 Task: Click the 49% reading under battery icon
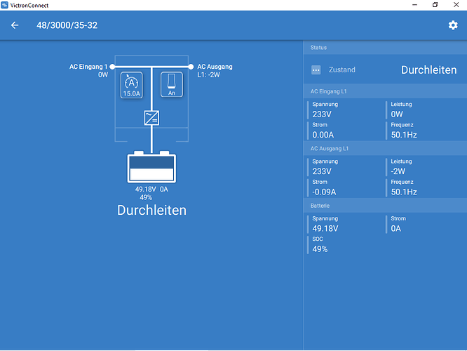(146, 197)
